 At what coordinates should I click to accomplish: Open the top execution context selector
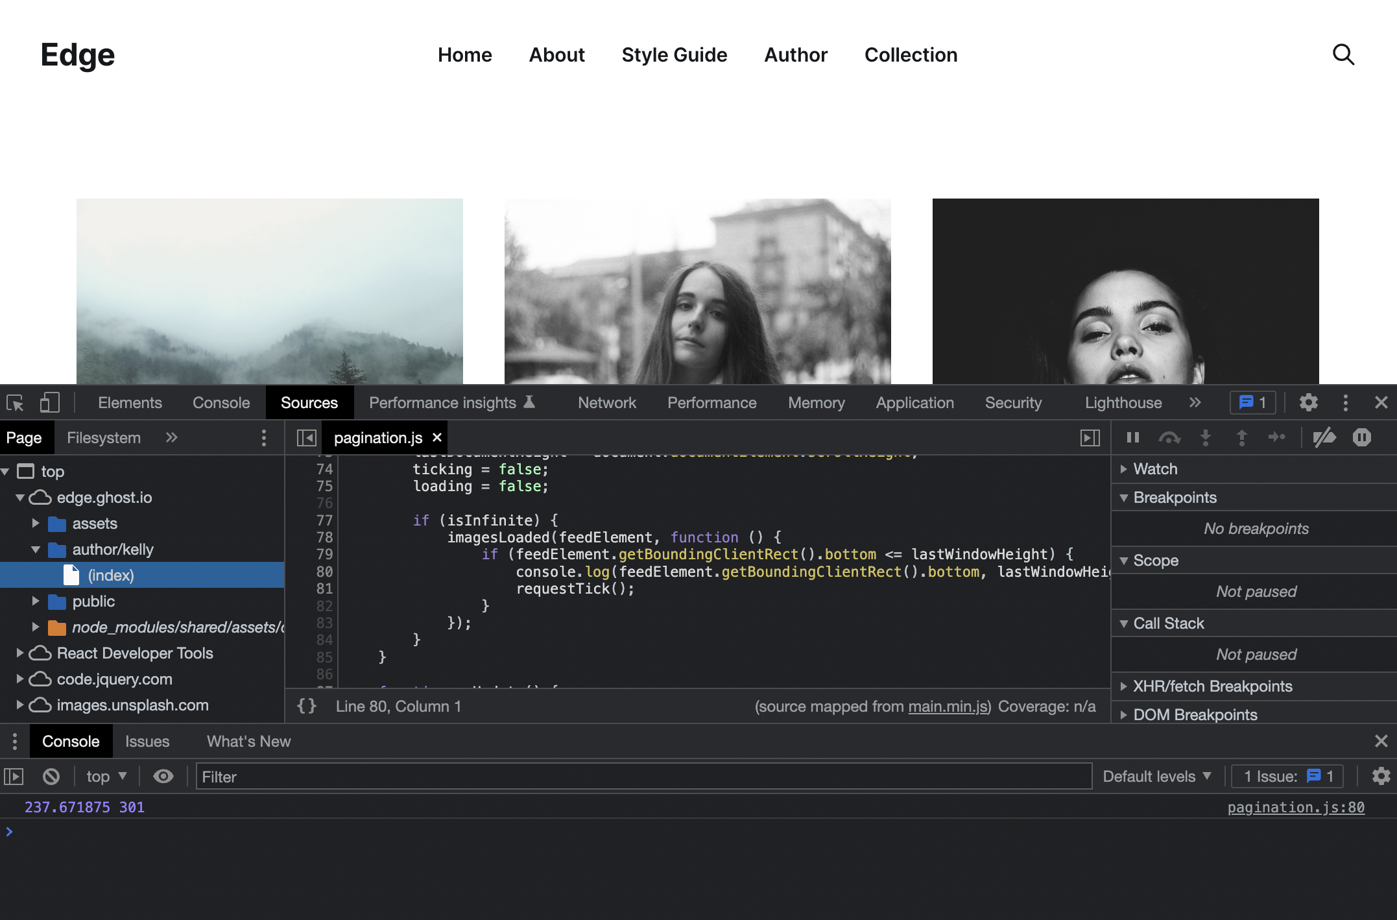click(x=105, y=776)
